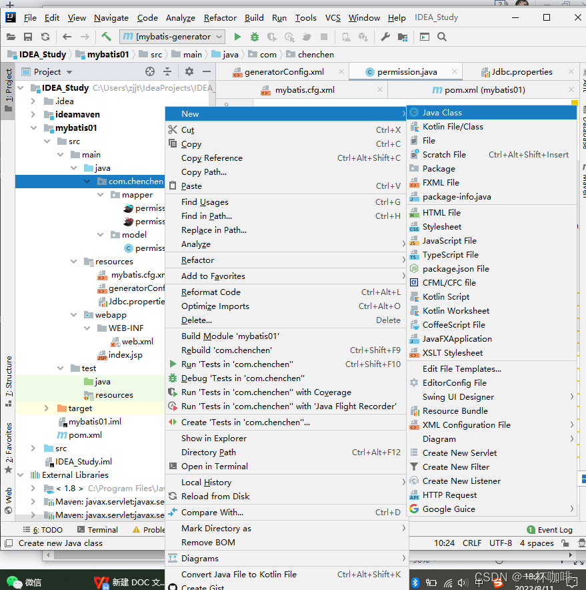The width and height of the screenshot is (586, 590).
Task: Open the Structure tool window stripe
Action: tap(8, 381)
